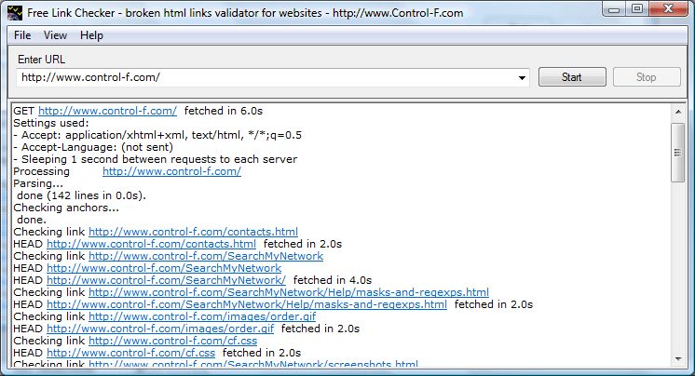Minimize the Free Link Checker window
Image resolution: width=695 pixels, height=376 pixels.
pyautogui.click(x=614, y=9)
